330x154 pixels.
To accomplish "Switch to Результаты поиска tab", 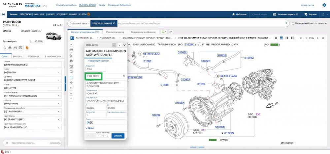I will click(113, 32).
